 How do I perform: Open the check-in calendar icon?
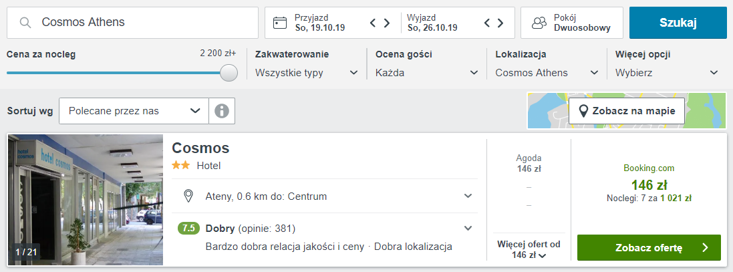280,23
